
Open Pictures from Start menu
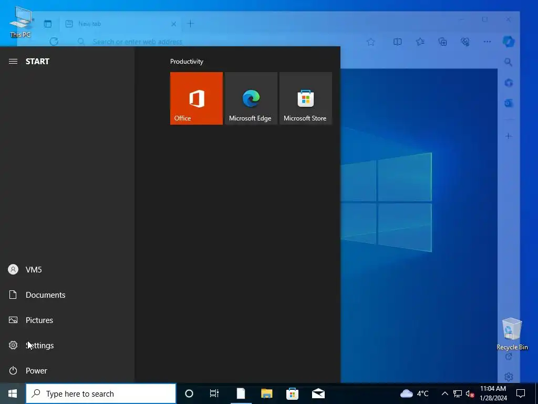coord(67,320)
